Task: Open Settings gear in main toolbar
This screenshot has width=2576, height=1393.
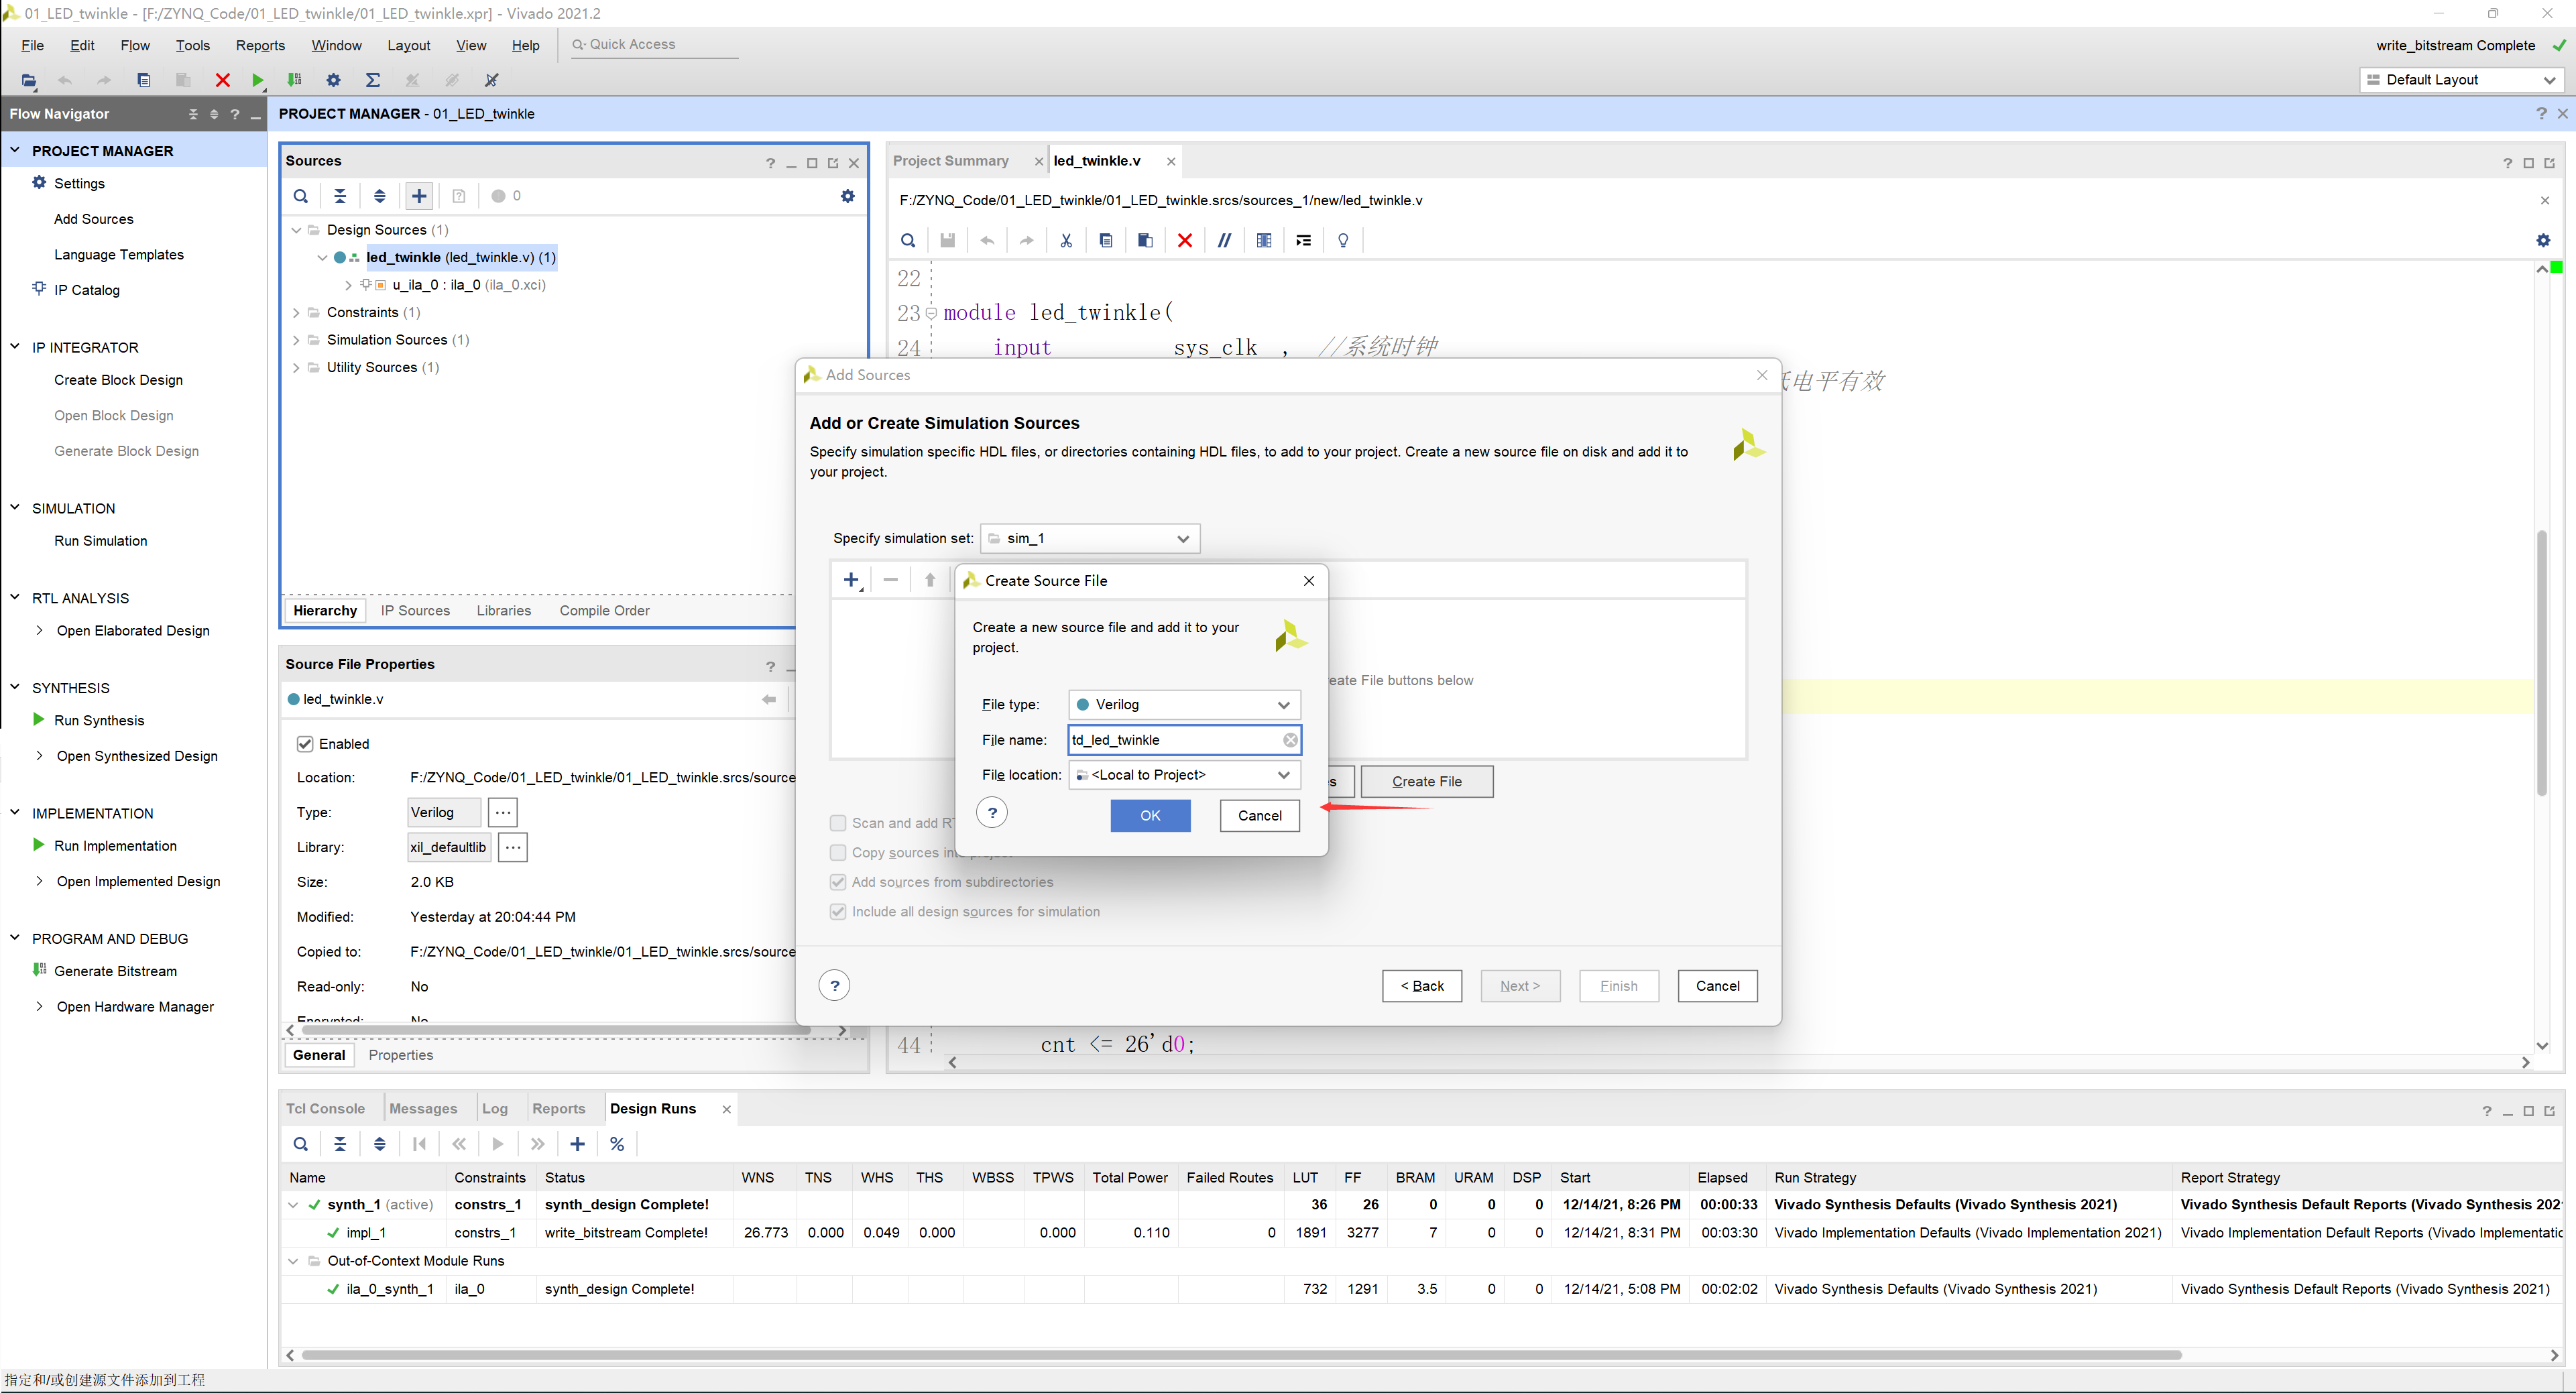Action: coord(333,80)
